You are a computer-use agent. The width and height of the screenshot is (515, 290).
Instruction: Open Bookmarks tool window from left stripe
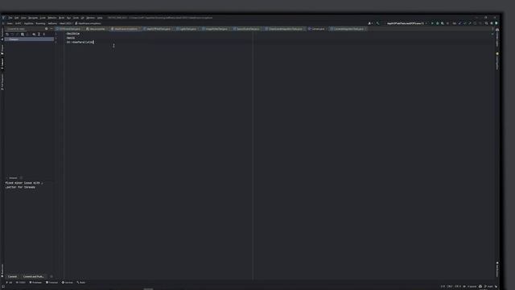(2, 270)
